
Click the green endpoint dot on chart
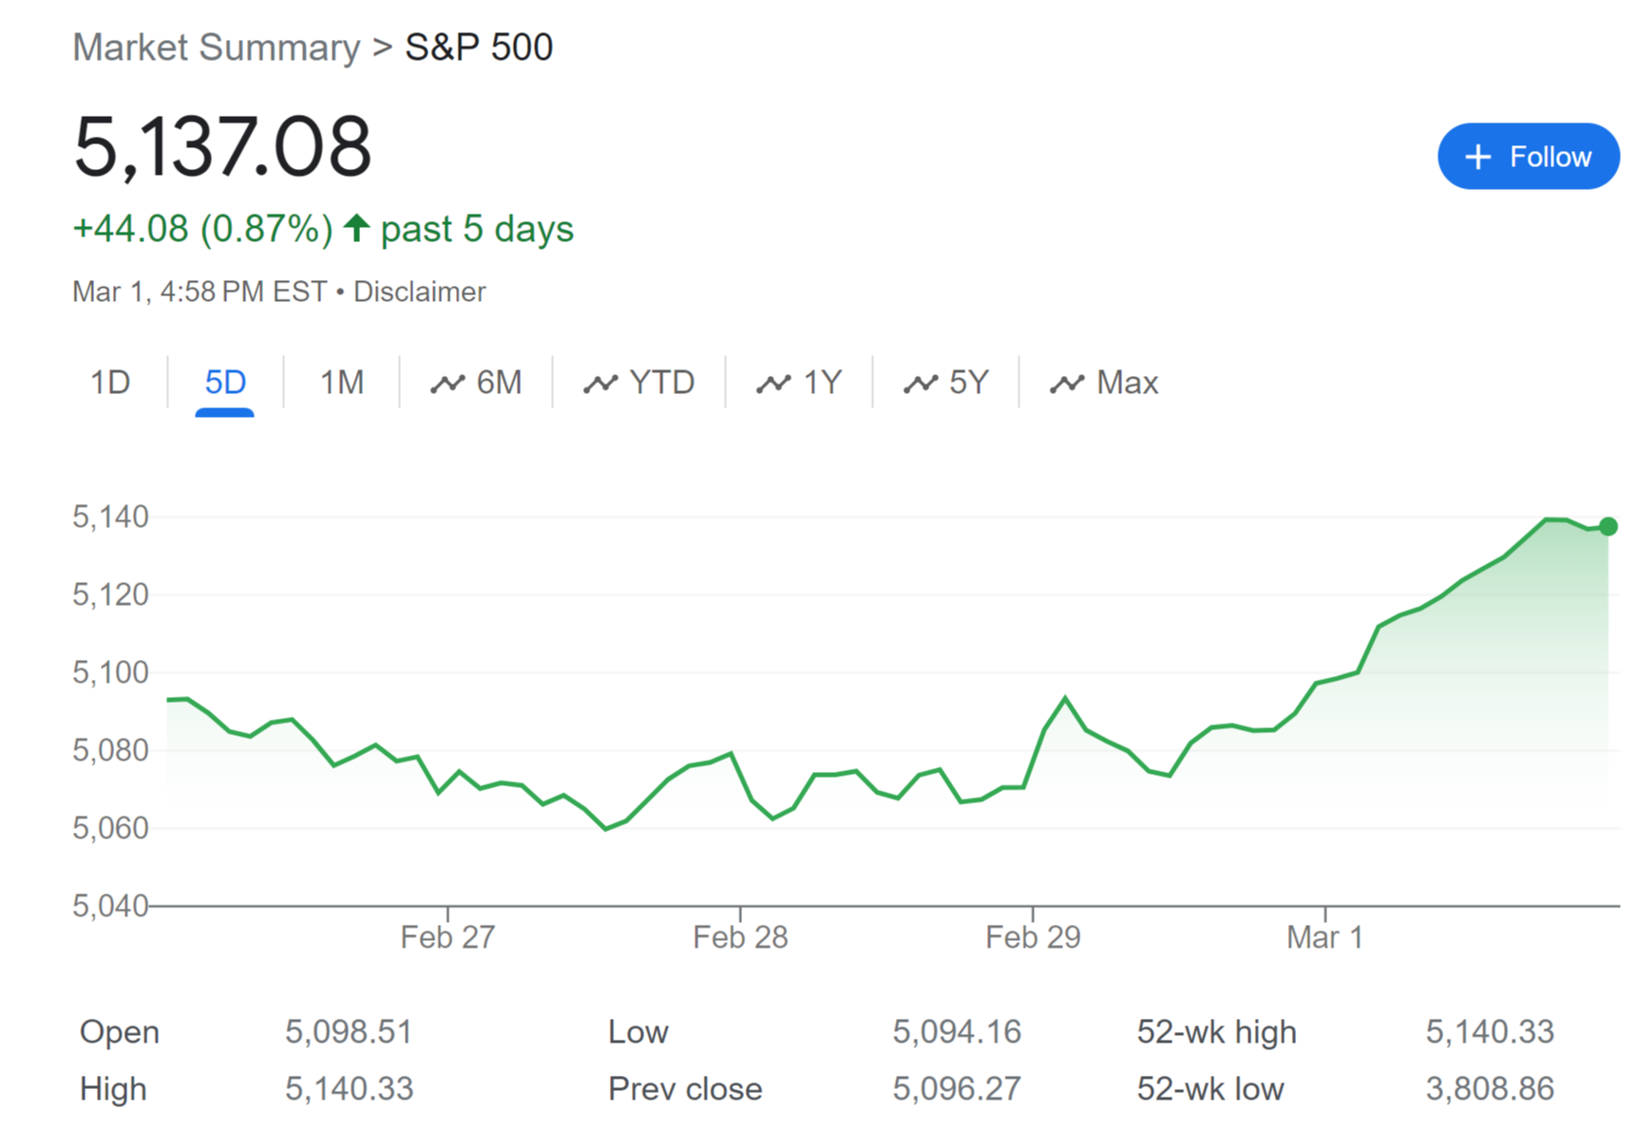click(x=1608, y=526)
